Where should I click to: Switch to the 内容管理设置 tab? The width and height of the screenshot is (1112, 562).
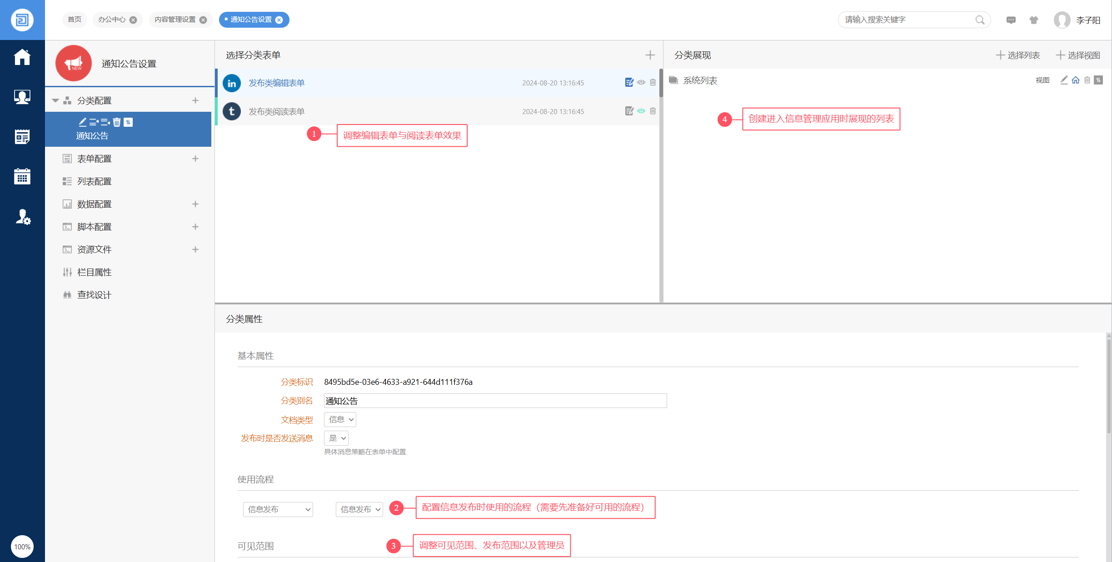[175, 20]
